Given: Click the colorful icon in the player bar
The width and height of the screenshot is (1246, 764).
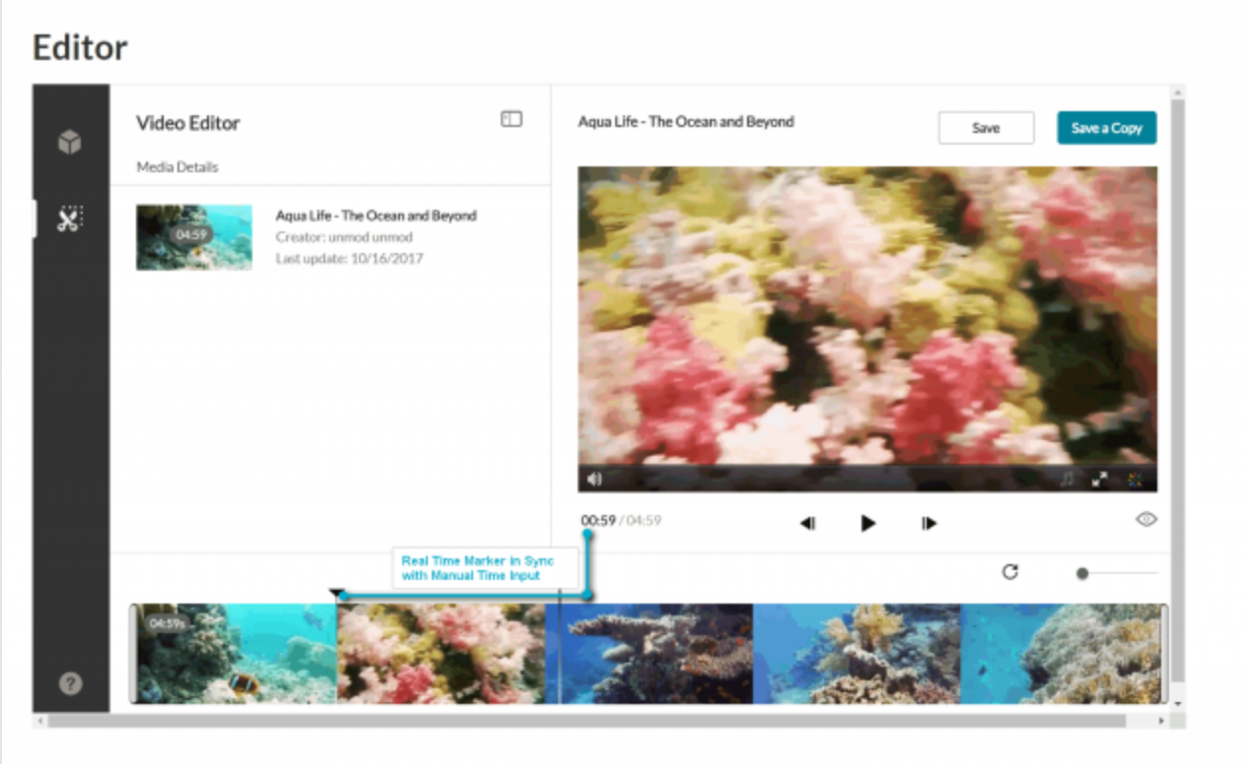Looking at the screenshot, I should tap(1134, 479).
